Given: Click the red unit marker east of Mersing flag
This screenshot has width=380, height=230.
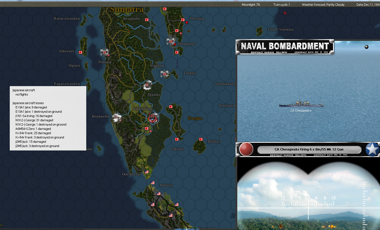Looking at the screenshot, I should click(187, 22).
